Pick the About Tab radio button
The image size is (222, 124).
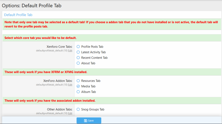pyautogui.click(x=78, y=63)
